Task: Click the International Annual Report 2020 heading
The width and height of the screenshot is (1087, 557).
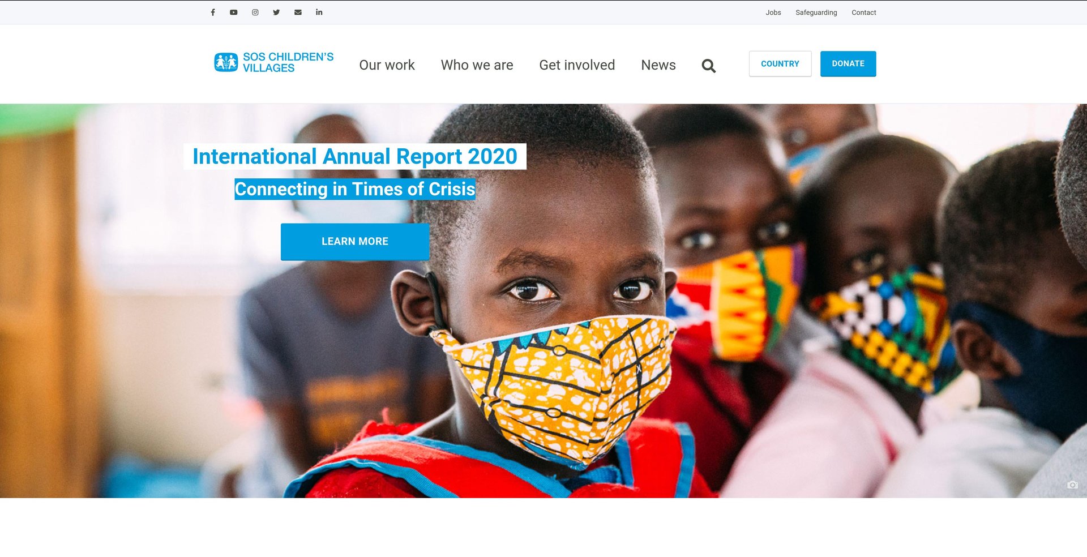Action: point(355,156)
